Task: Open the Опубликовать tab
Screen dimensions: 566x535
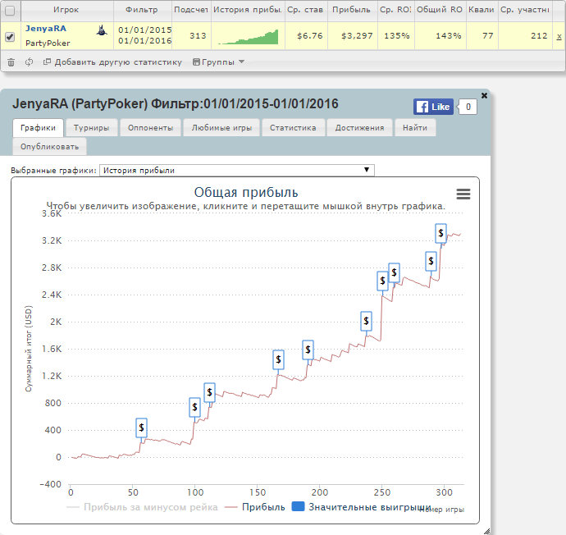Action: pyautogui.click(x=49, y=147)
